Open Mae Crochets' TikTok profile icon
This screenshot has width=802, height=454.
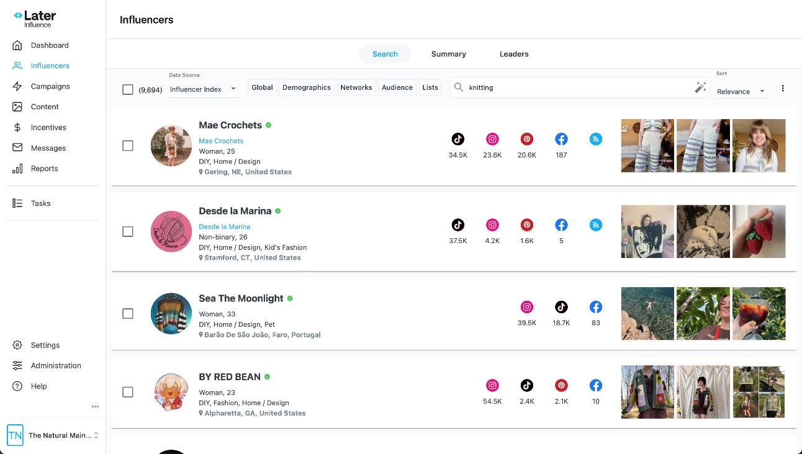458,139
